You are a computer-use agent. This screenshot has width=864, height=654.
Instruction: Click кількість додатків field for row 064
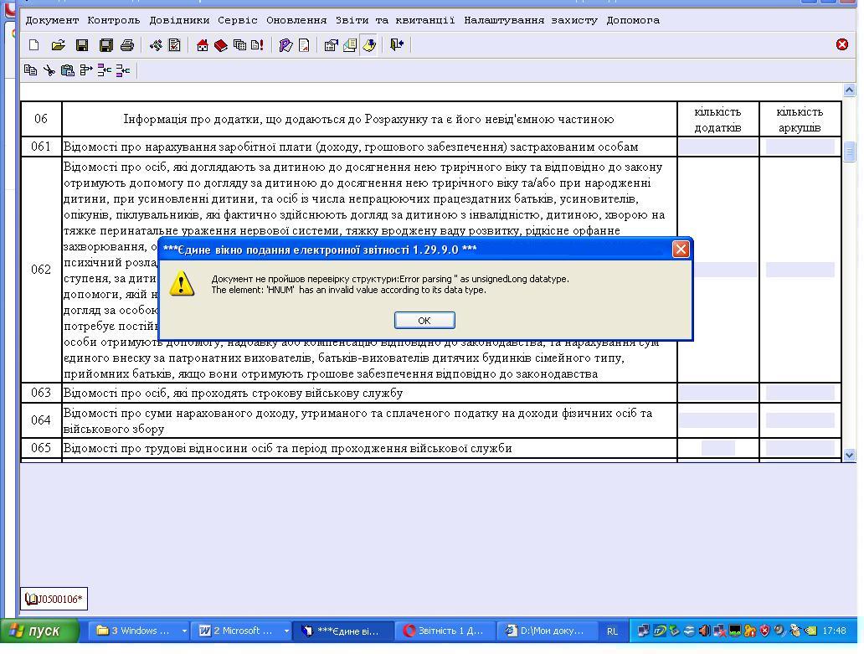(718, 420)
